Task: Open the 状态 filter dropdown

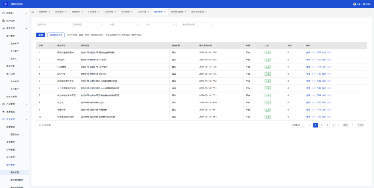Action: click(x=160, y=25)
